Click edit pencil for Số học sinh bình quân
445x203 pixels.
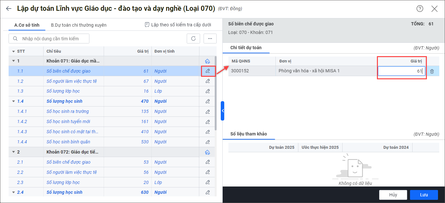(x=208, y=142)
